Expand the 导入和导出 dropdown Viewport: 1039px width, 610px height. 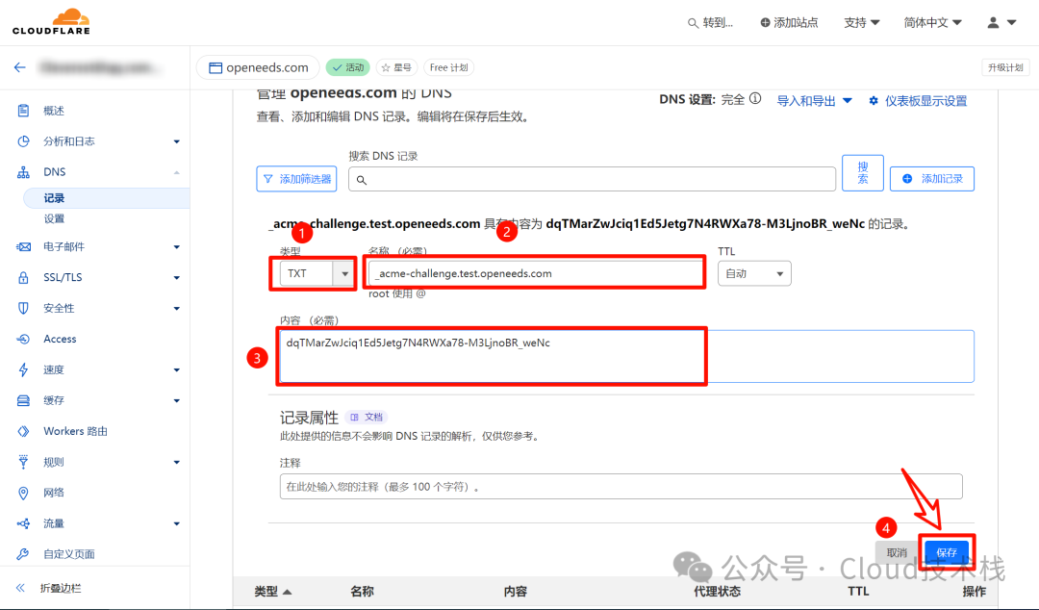click(814, 101)
